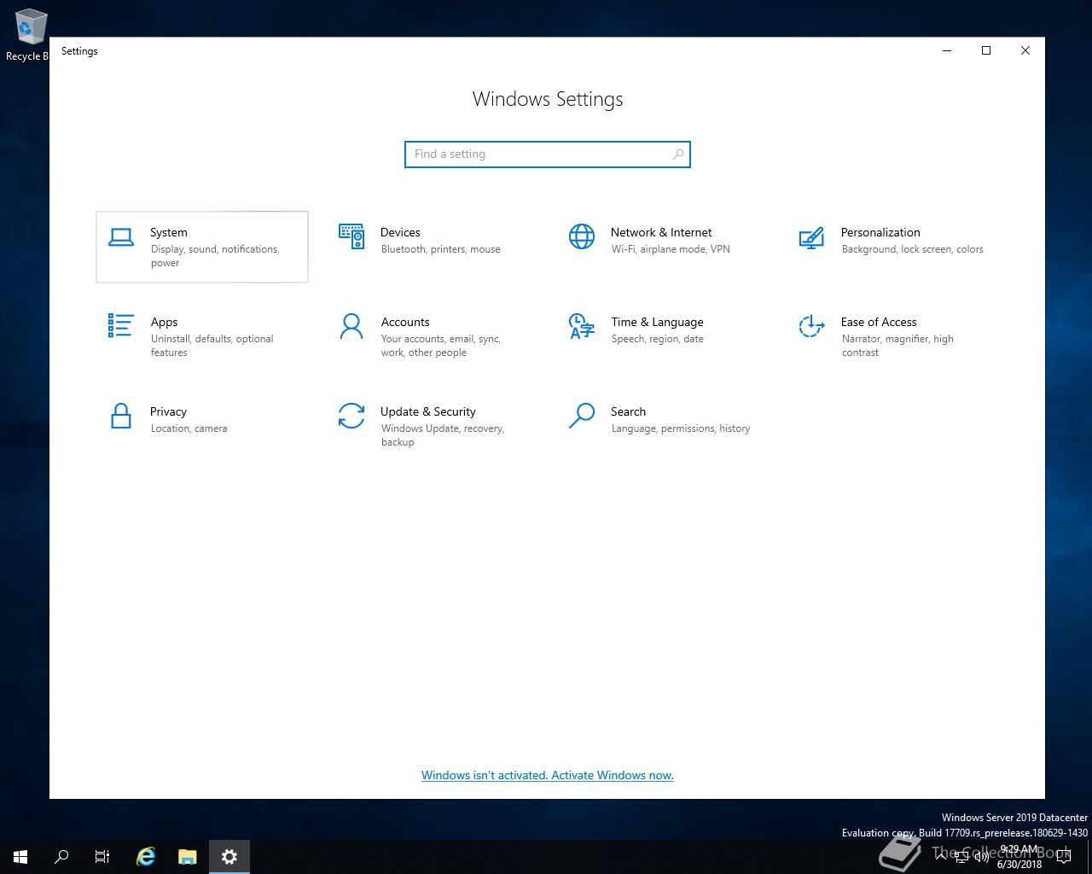The width and height of the screenshot is (1092, 874).
Task: Open the Windows Start menu
Action: [20, 857]
